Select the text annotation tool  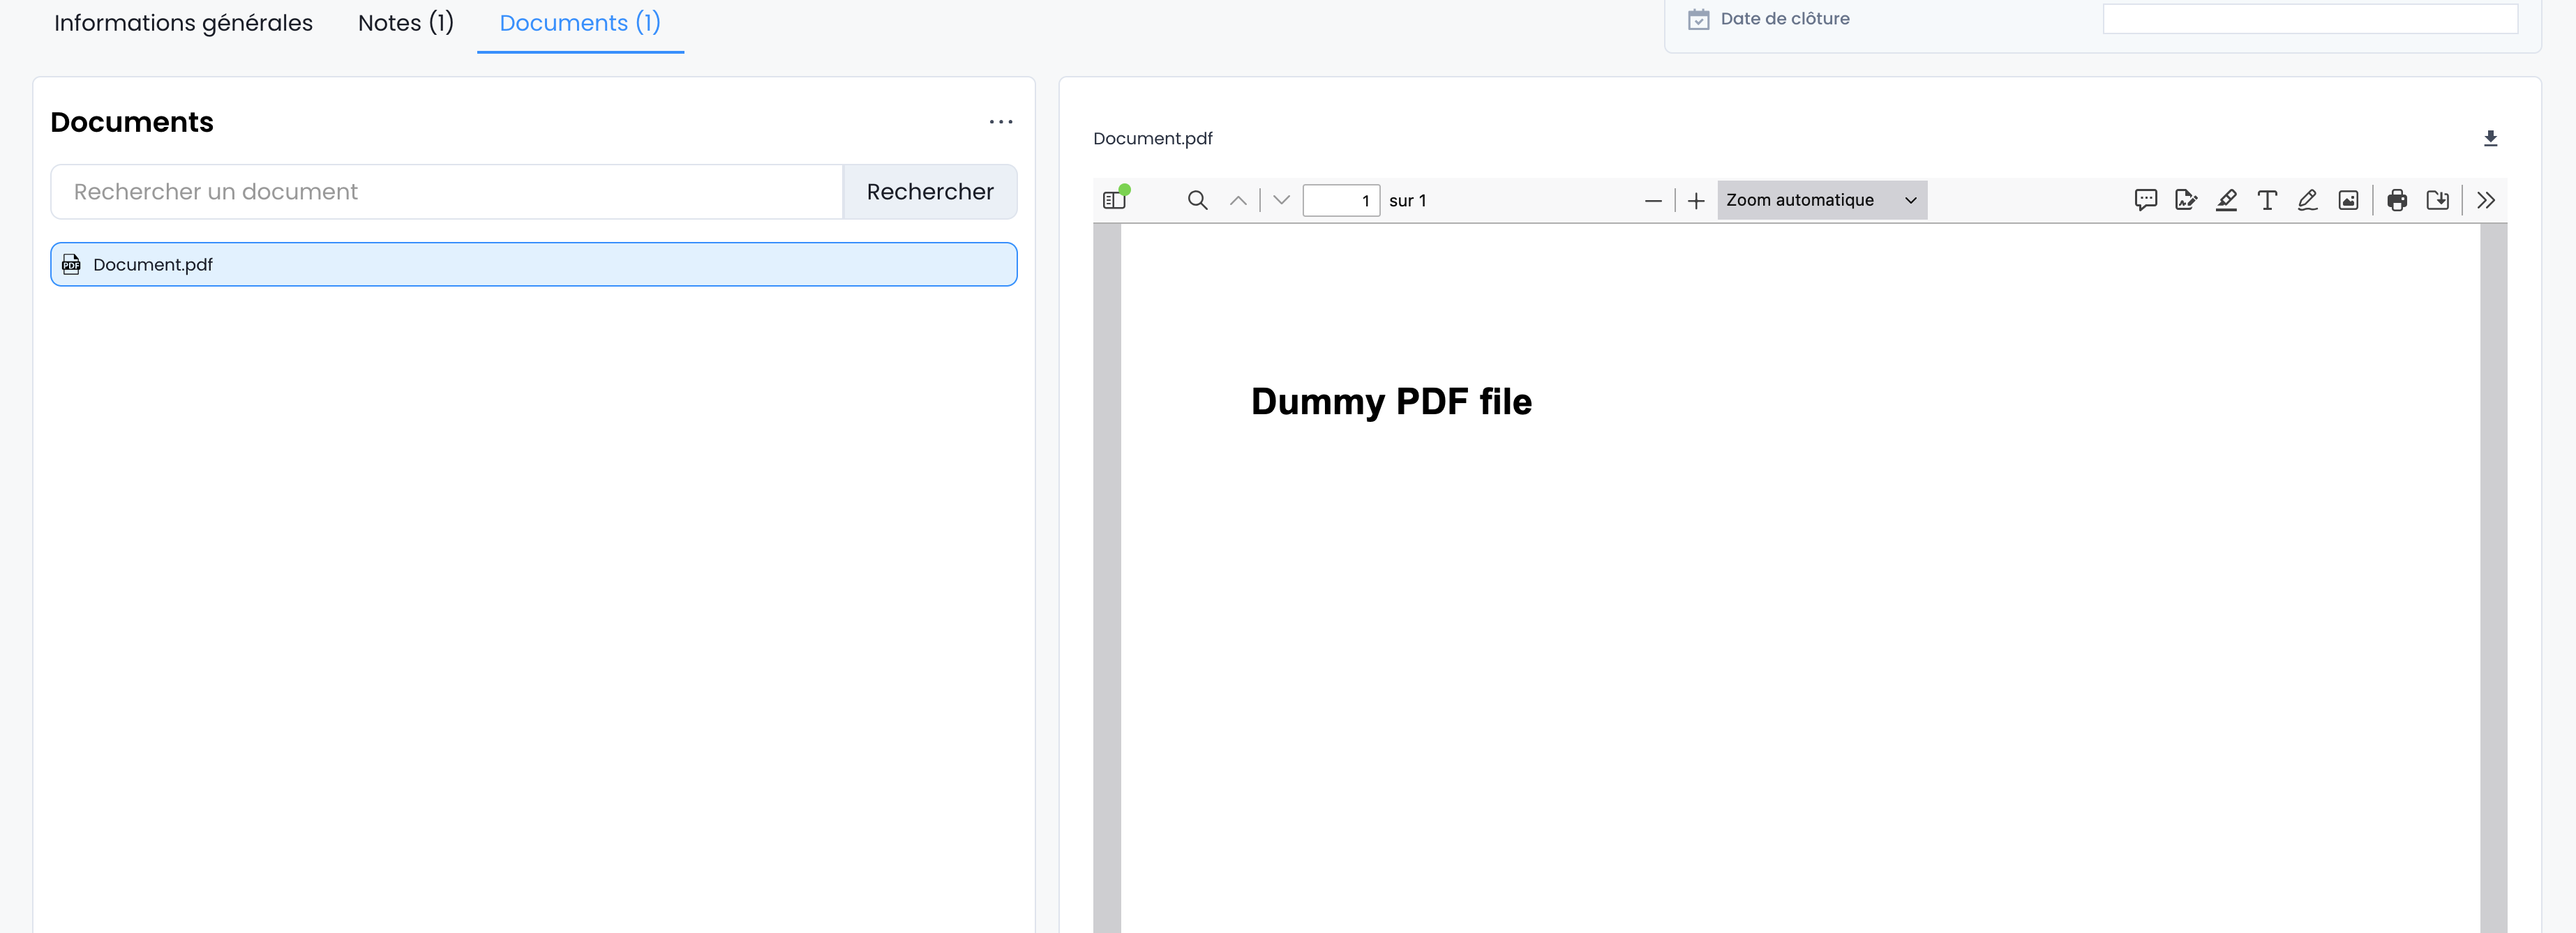click(2267, 200)
